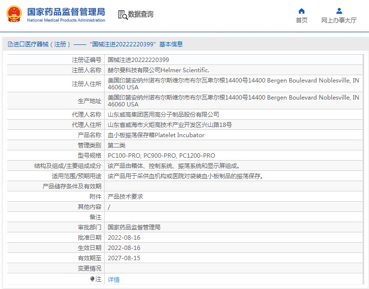Screen dimensions: 369x289
Task: Select model list PC100-PRO, PC900-PRO, PC1200-PRO
Action: pos(161,155)
